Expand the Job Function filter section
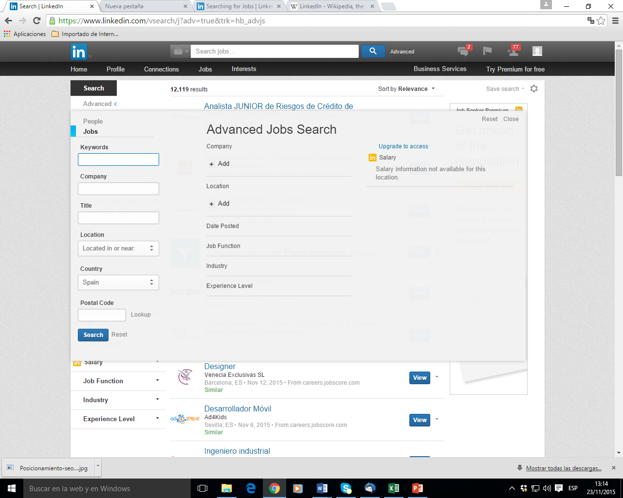This screenshot has width=623, height=498. [x=118, y=381]
